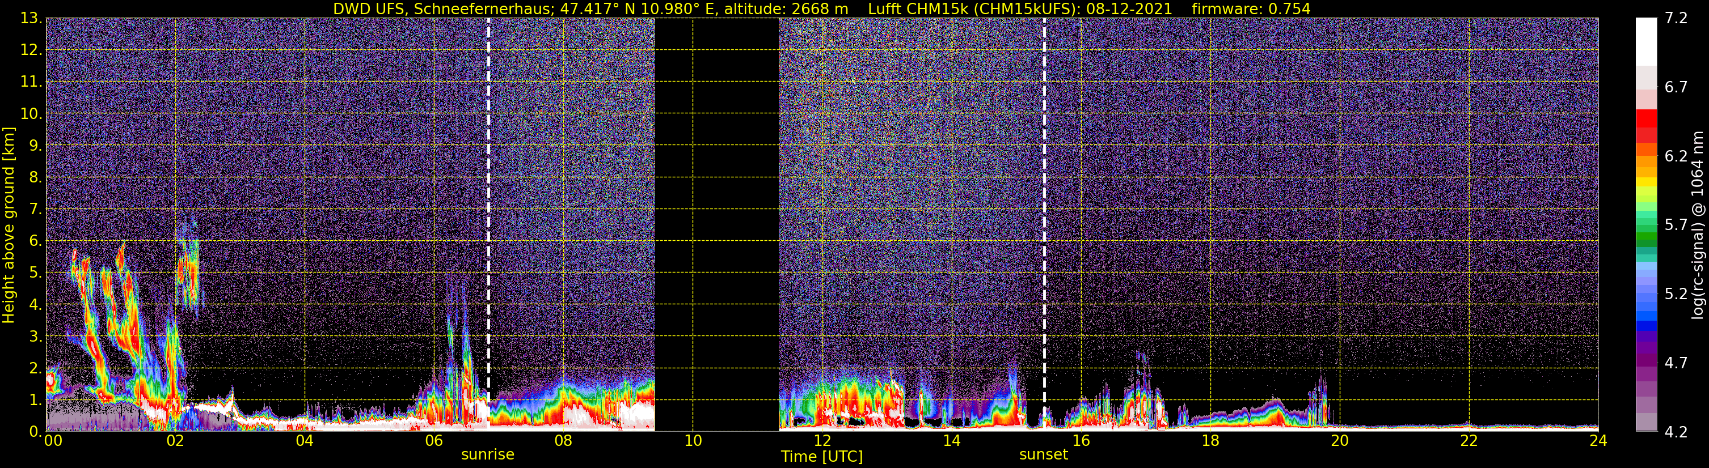Image resolution: width=1709 pixels, height=468 pixels.
Task: Click the height-axis tick label '1.'
Action: point(35,401)
